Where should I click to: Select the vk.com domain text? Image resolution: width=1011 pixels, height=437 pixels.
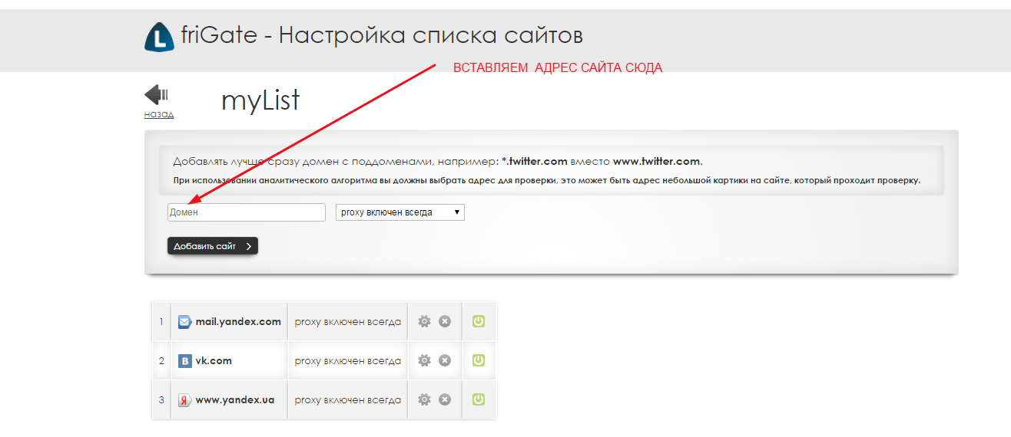[214, 361]
